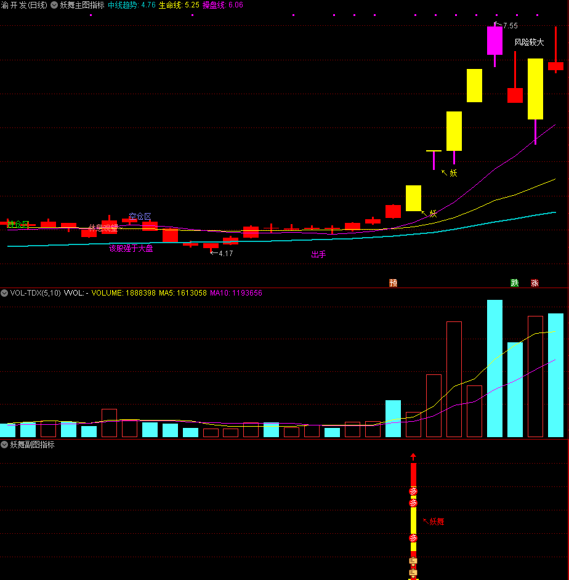Image resolution: width=569 pixels, height=580 pixels.
Task: Click the 生命线 value in header
Action: tap(192, 5)
